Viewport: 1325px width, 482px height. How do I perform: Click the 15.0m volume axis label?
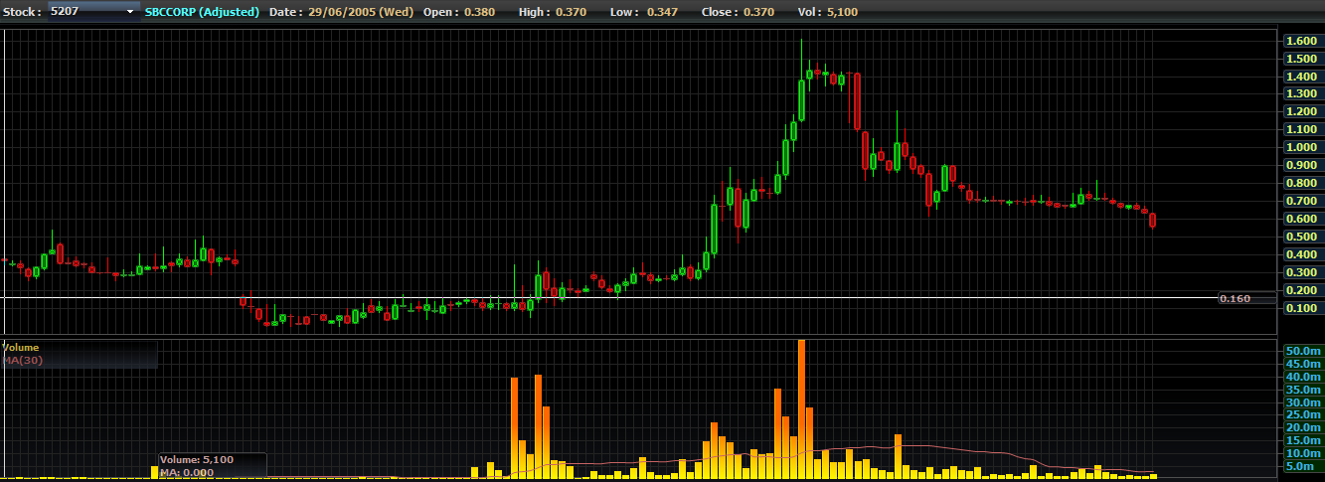point(1302,440)
